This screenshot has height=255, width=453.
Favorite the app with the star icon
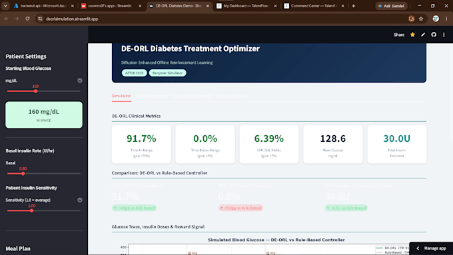point(412,35)
